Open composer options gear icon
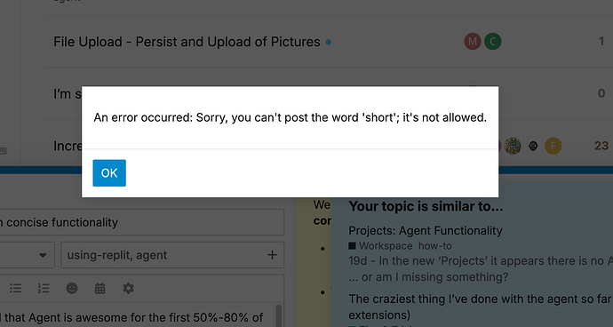Viewport: 613px width, 327px height. [128, 289]
